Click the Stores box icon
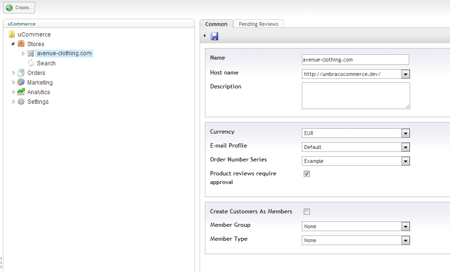450x272 pixels. tap(21, 44)
